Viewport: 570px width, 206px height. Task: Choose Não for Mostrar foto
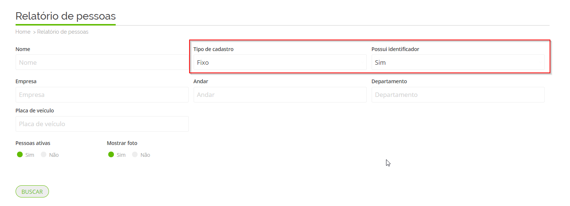[135, 155]
